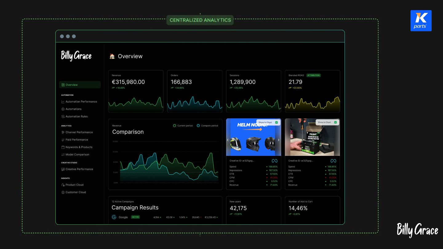Click the Spend row on battery card
443x249 pixels.
[312, 167]
